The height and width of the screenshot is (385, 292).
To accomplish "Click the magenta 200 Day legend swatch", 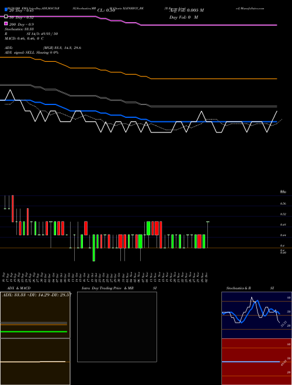I will pos(6,24).
